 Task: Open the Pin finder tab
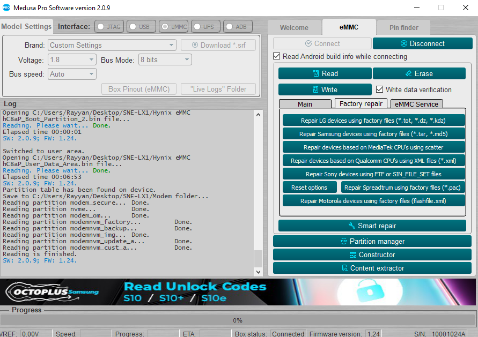coord(403,28)
